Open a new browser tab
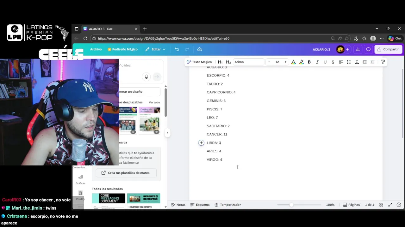This screenshot has width=405, height=227. coord(145,29)
